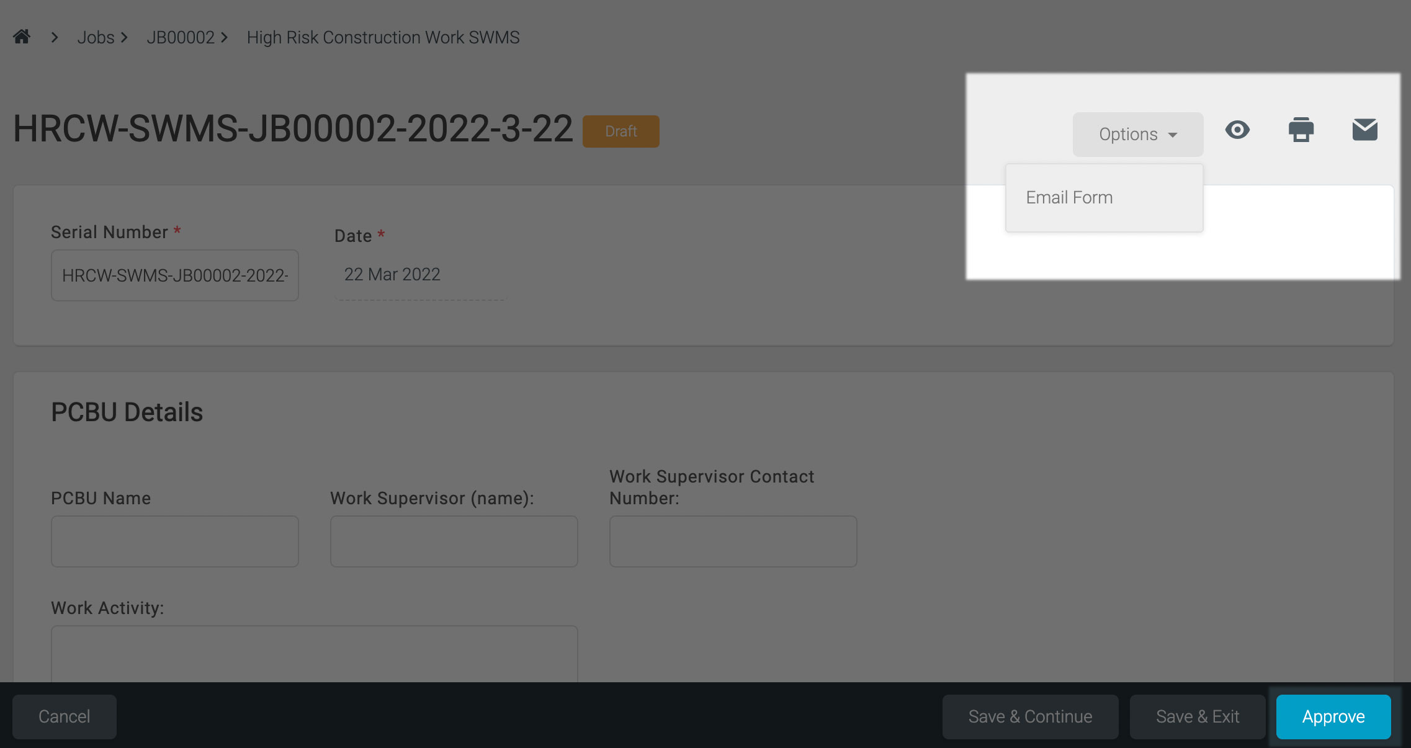Click the Save & Continue button
The height and width of the screenshot is (748, 1411).
1031,716
